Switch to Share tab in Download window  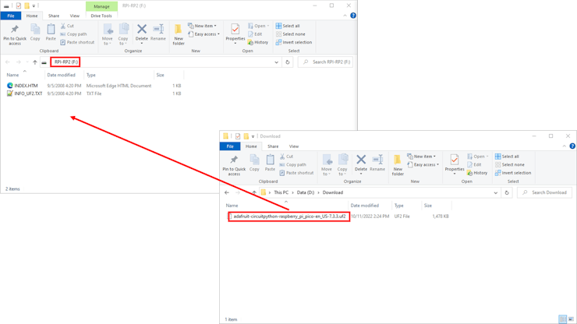[x=273, y=146]
